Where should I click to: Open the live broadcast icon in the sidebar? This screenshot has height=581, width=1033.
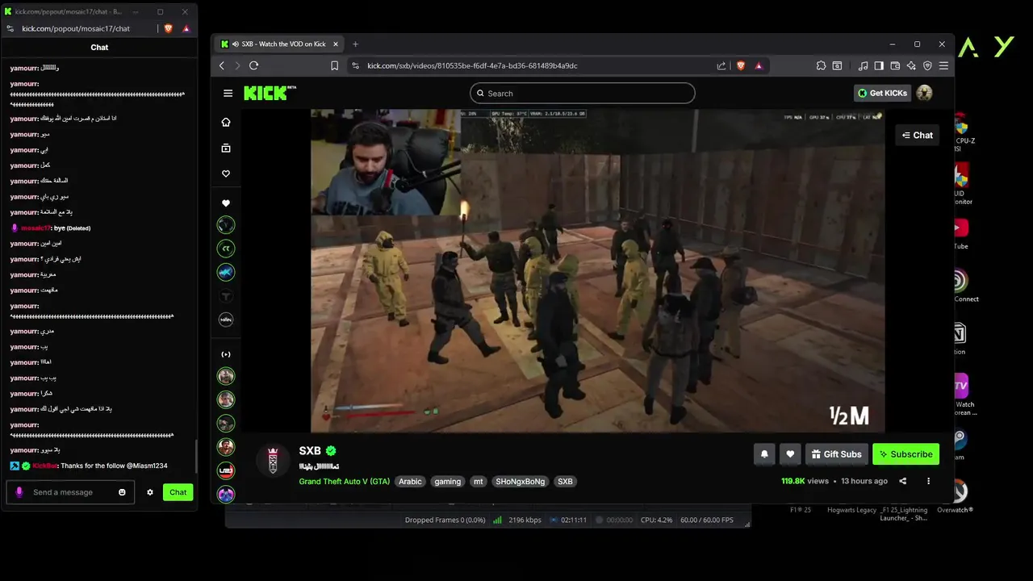coord(226,354)
